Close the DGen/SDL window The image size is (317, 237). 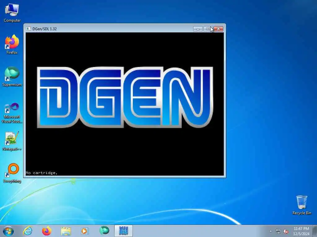click(x=218, y=29)
